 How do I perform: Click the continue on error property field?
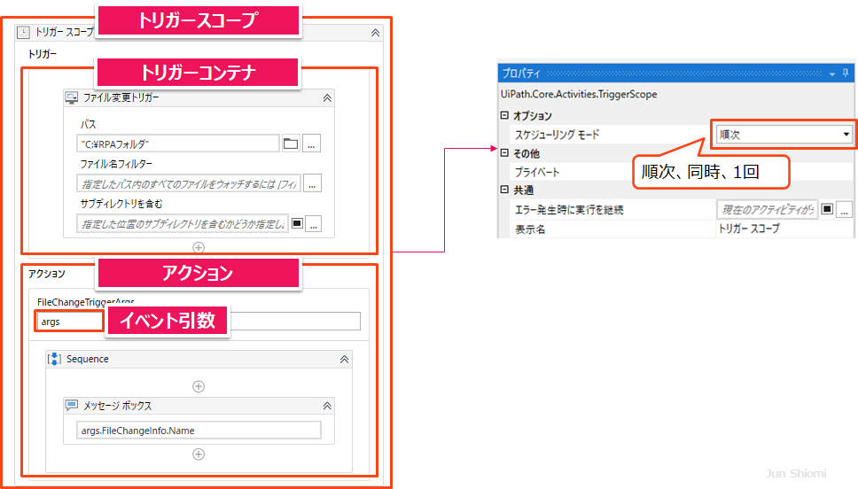click(x=768, y=209)
